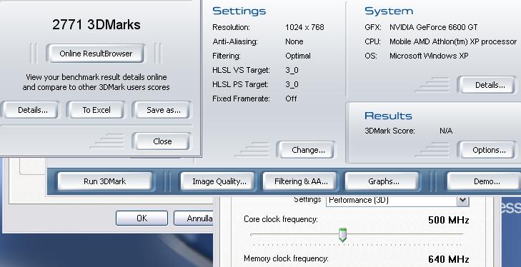Click the HLSL PS Target 3_0 value

tap(292, 85)
